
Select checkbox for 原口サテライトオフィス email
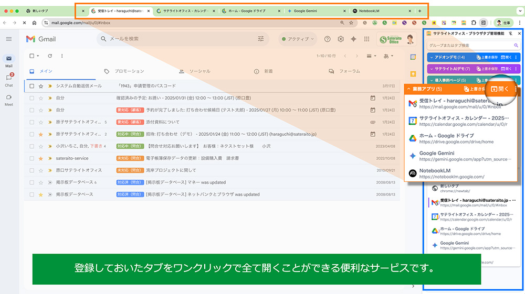(x=32, y=170)
